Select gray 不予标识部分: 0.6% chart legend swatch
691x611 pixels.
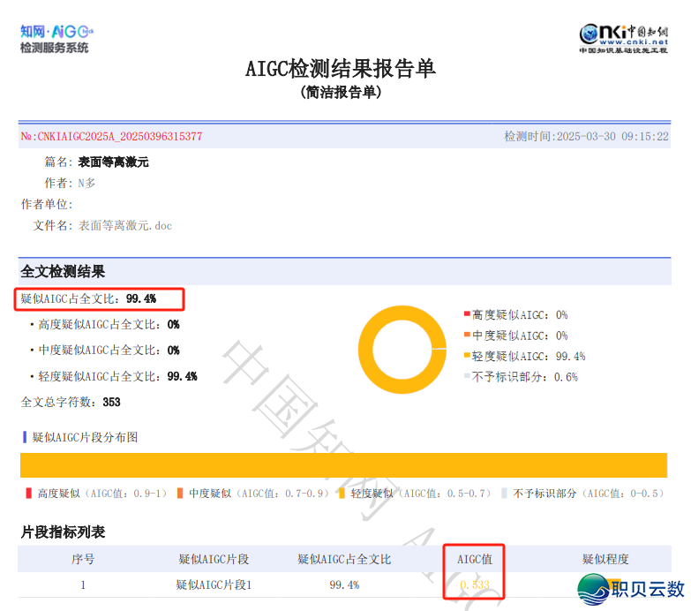click(x=467, y=377)
